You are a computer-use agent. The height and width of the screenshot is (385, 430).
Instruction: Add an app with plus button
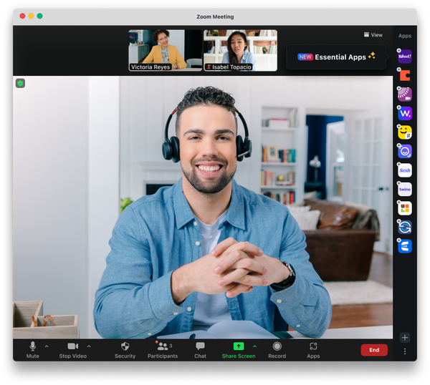405,338
